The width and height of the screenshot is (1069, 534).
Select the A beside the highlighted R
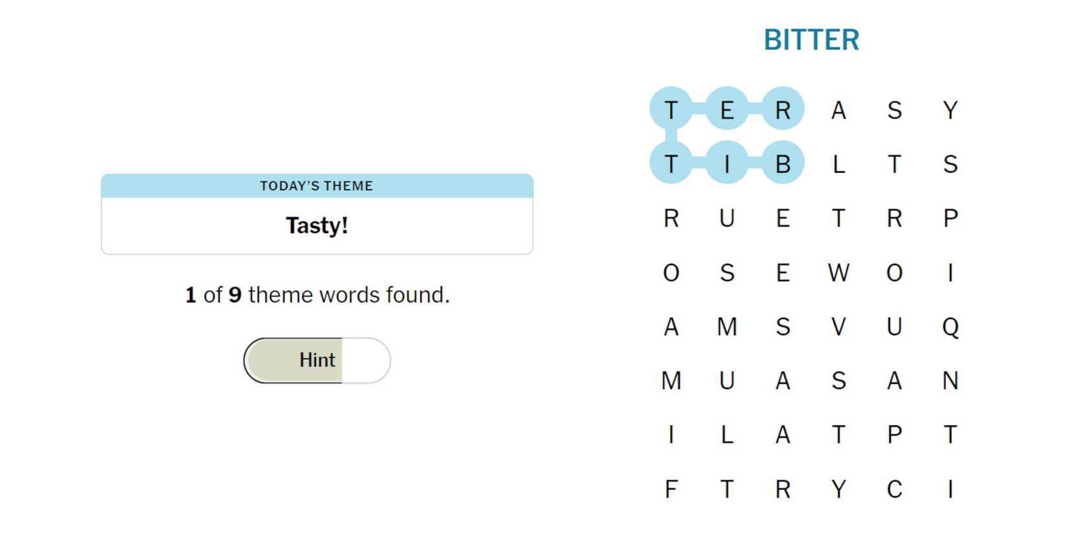point(838,110)
